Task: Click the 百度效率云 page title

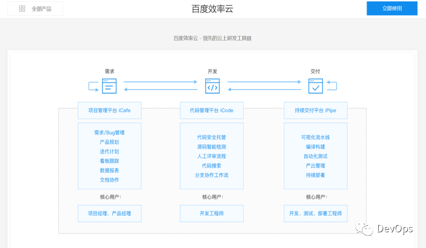Action: [212, 9]
